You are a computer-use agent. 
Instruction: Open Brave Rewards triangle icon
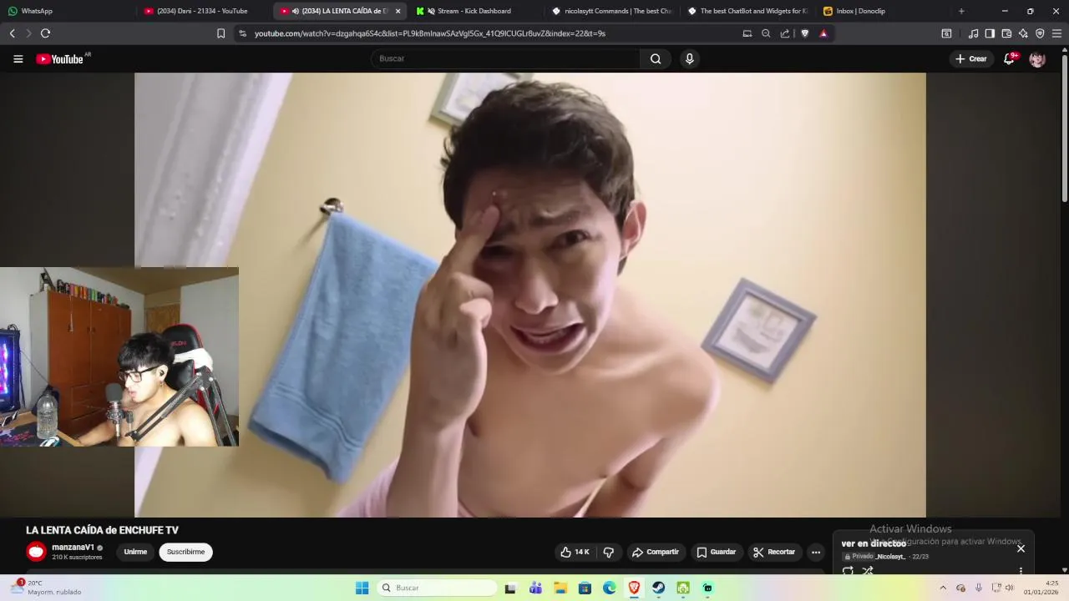coord(823,33)
